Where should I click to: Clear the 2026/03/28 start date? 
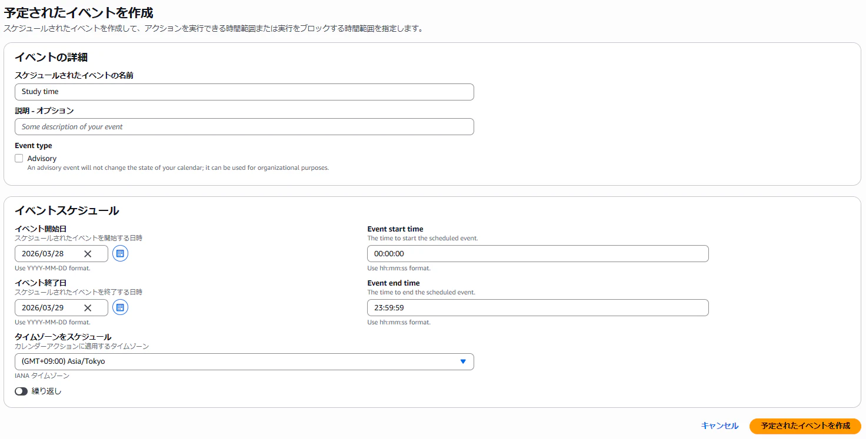coord(88,254)
